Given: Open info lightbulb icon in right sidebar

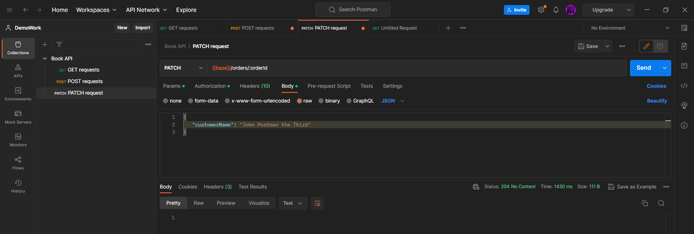Looking at the screenshot, I should click(684, 105).
